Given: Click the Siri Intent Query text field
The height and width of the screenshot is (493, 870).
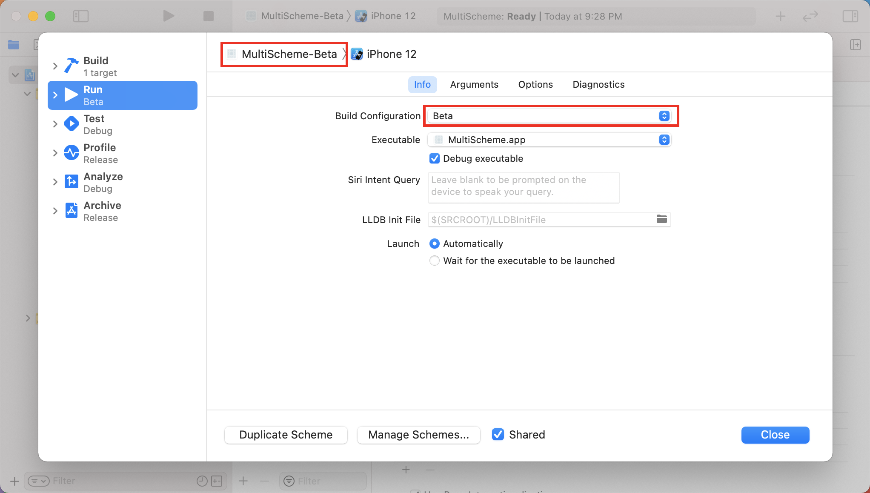Looking at the screenshot, I should point(523,187).
